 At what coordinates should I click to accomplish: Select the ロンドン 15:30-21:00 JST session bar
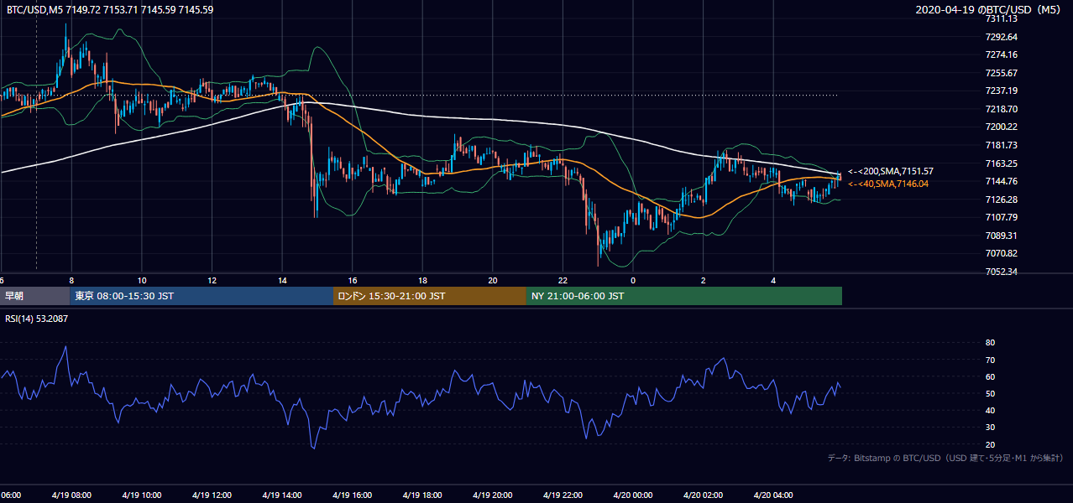[430, 296]
